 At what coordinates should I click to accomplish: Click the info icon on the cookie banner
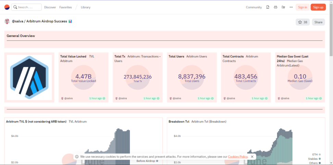[x=77, y=157]
